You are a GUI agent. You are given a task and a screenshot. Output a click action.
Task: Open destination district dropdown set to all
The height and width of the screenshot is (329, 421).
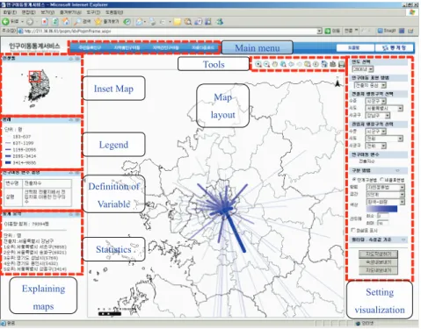point(375,146)
